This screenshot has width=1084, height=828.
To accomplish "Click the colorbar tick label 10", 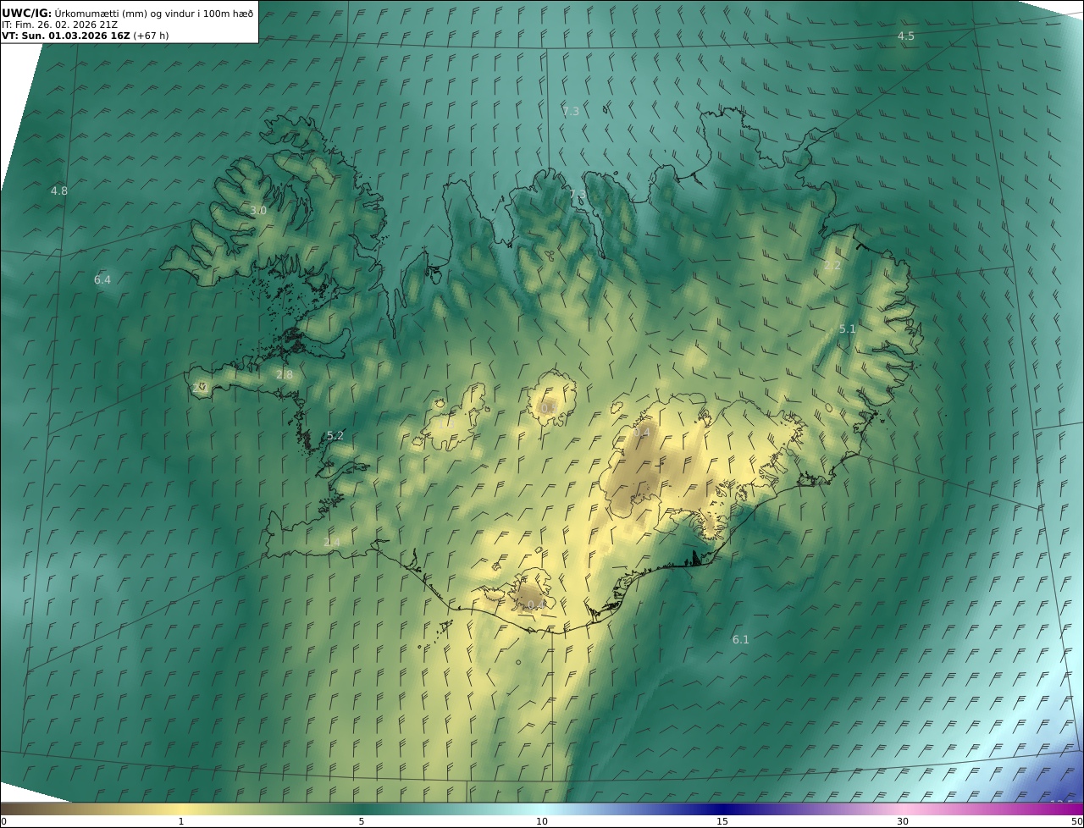I will (542, 821).
